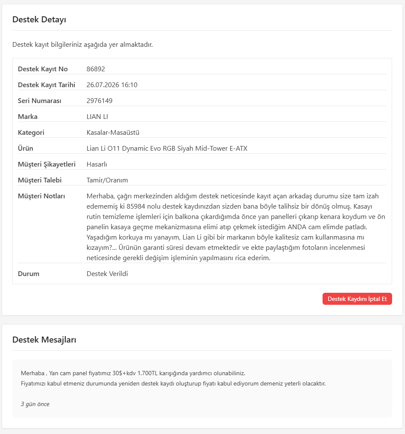This screenshot has height=434, width=405.
Task: Click the Destek Kayıt Tarihi value 26.07.2026 16:10
Action: tap(112, 85)
